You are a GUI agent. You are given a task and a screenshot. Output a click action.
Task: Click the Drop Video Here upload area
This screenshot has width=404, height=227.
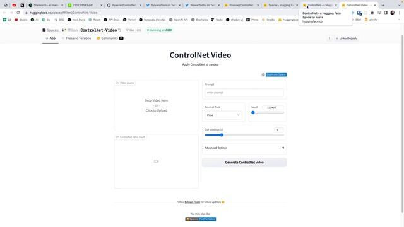tap(156, 105)
